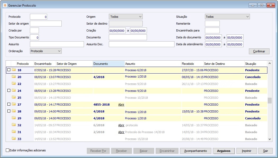Select the folder icon for protocol 32
This screenshot has width=278, height=158.
14,125
